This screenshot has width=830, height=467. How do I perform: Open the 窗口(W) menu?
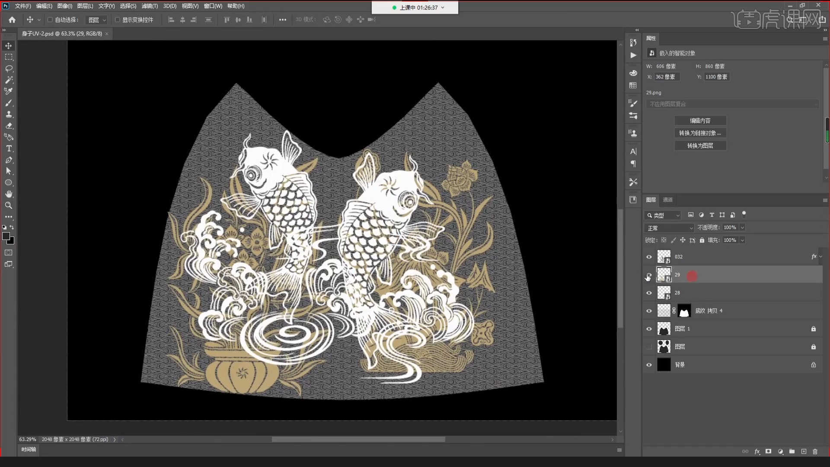[x=213, y=6]
